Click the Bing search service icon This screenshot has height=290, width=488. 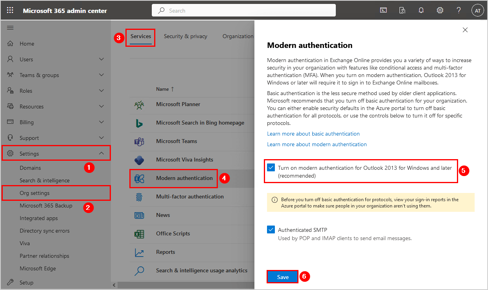[x=139, y=123]
